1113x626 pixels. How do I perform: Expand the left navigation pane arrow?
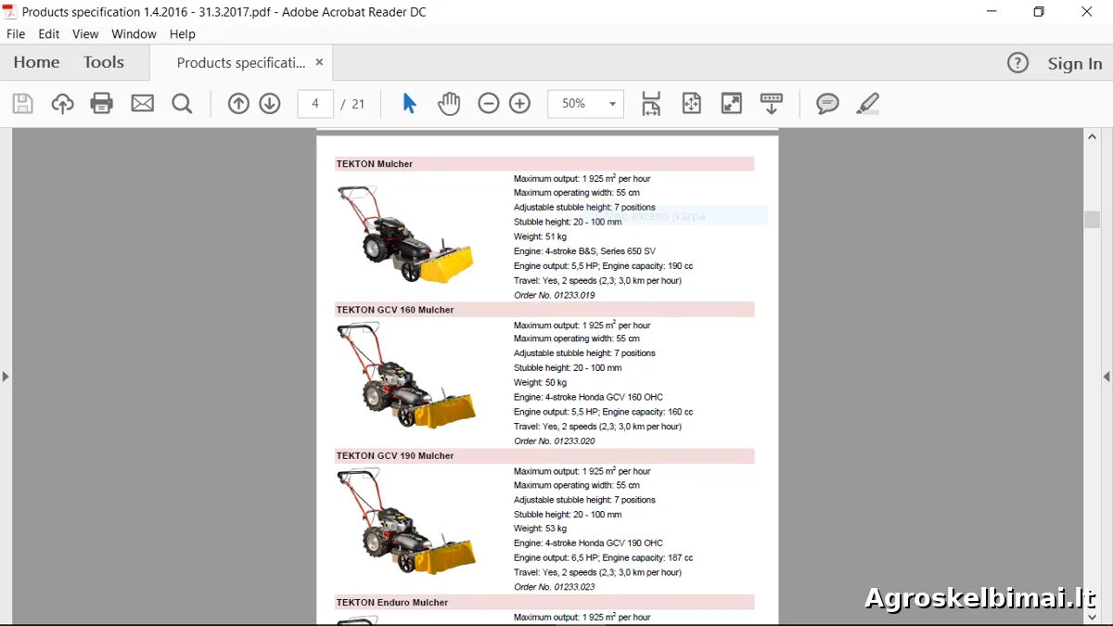point(6,377)
